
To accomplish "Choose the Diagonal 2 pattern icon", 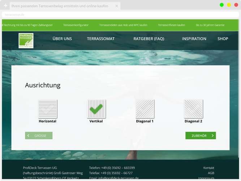I will pyautogui.click(x=193, y=109).
